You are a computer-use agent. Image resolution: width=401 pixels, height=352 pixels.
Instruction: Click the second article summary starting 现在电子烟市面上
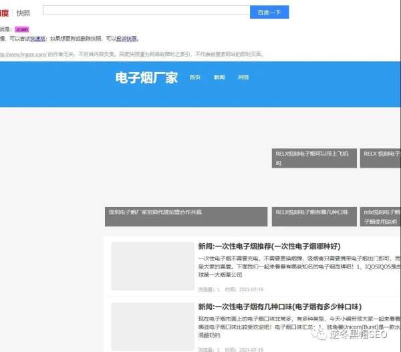click(x=299, y=327)
